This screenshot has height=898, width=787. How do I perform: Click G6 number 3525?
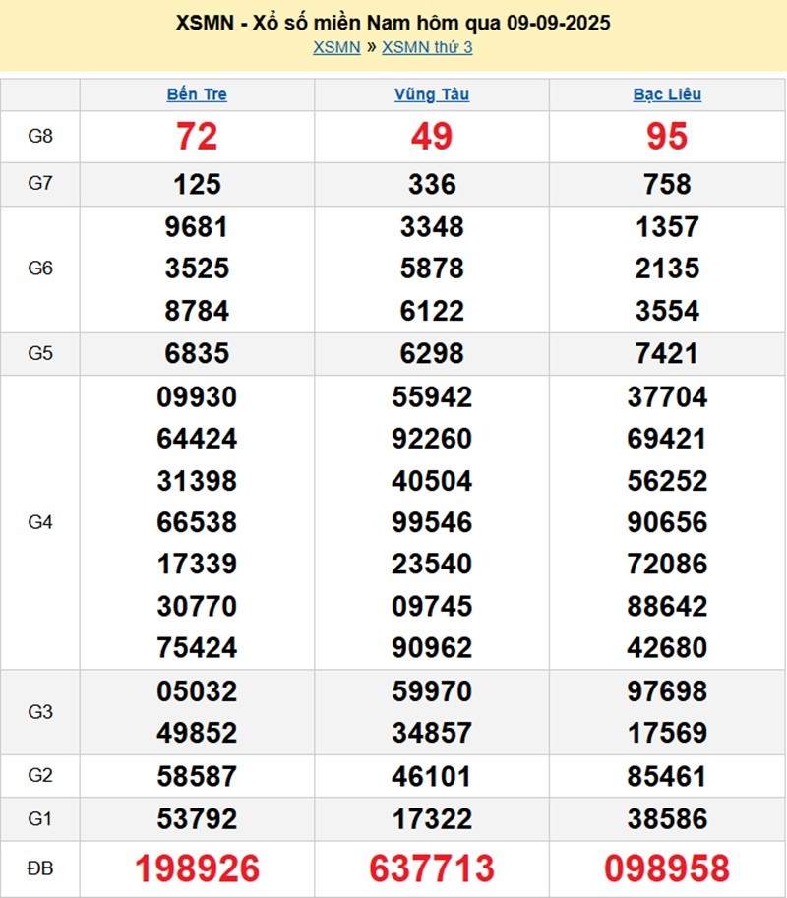pyautogui.click(x=197, y=269)
